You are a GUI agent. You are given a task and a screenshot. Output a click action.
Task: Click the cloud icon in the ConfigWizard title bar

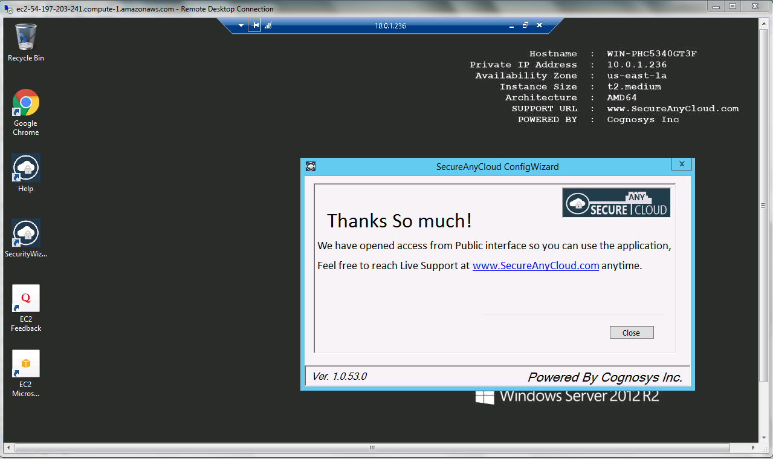[311, 166]
